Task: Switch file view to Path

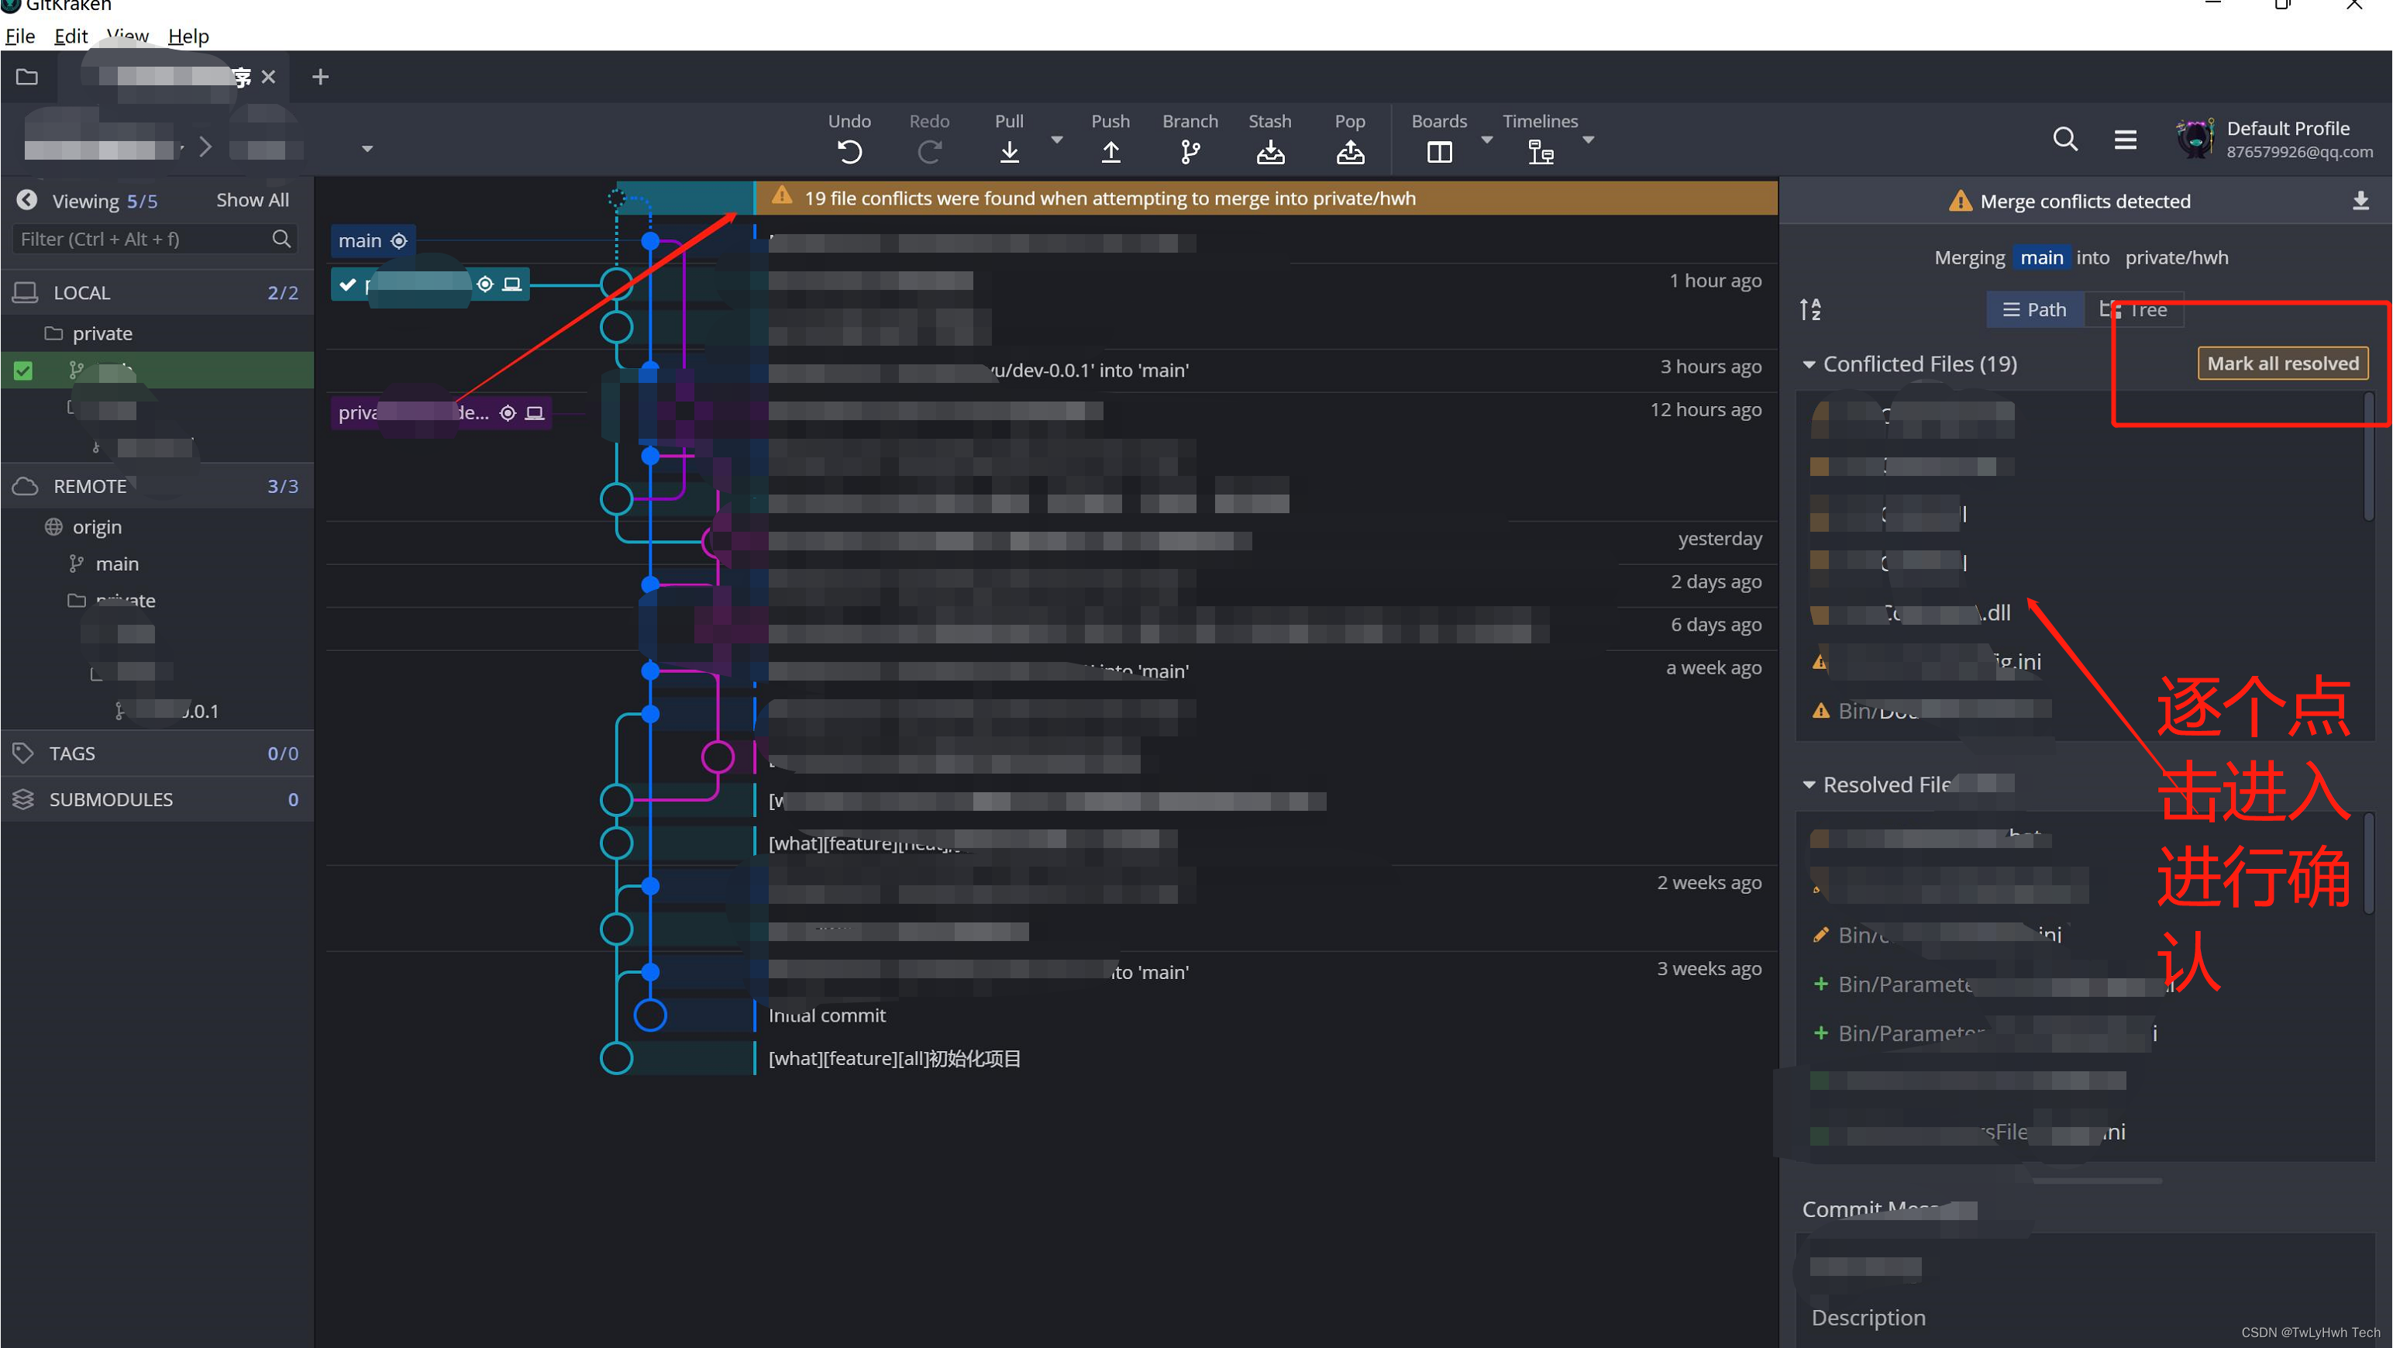Action: 2034,309
